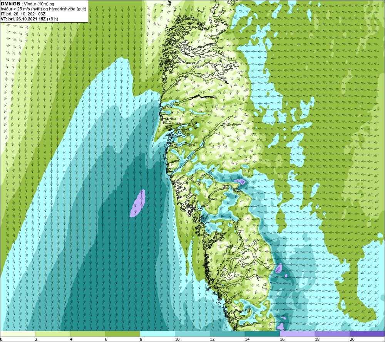Pick the medium purple scale segment between 18 and 20
Viewport: 385px width, 342px height.
click(332, 334)
